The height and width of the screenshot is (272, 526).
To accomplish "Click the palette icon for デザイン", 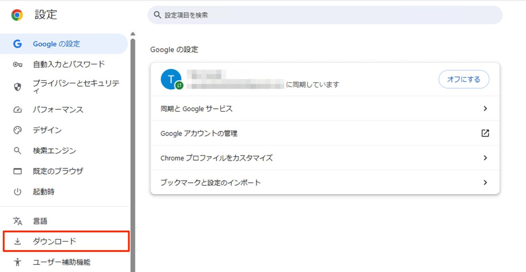I will (x=17, y=130).
